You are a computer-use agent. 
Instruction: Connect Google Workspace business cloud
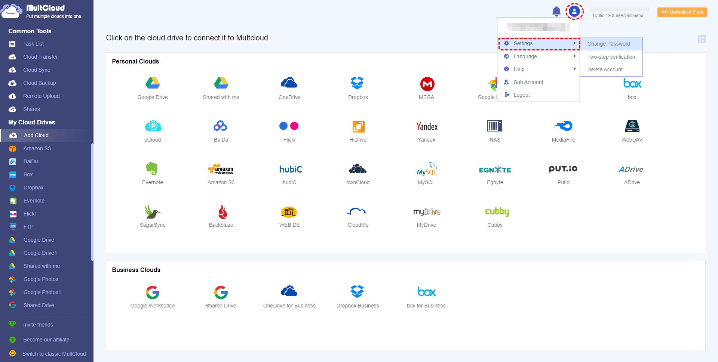click(x=153, y=293)
